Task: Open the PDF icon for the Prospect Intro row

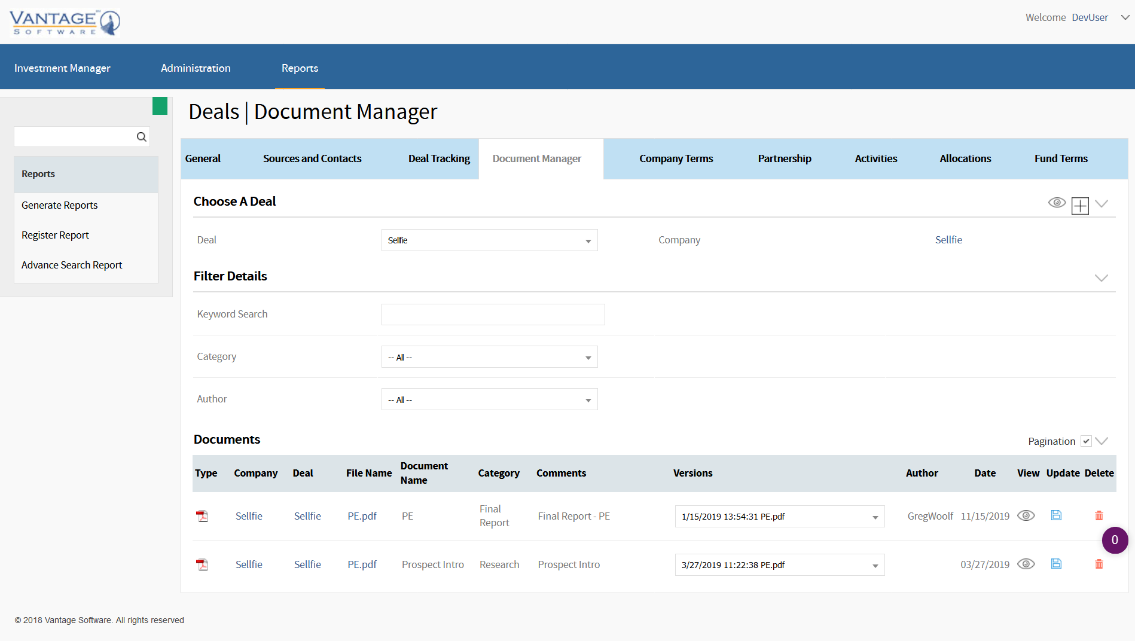Action: coord(203,564)
